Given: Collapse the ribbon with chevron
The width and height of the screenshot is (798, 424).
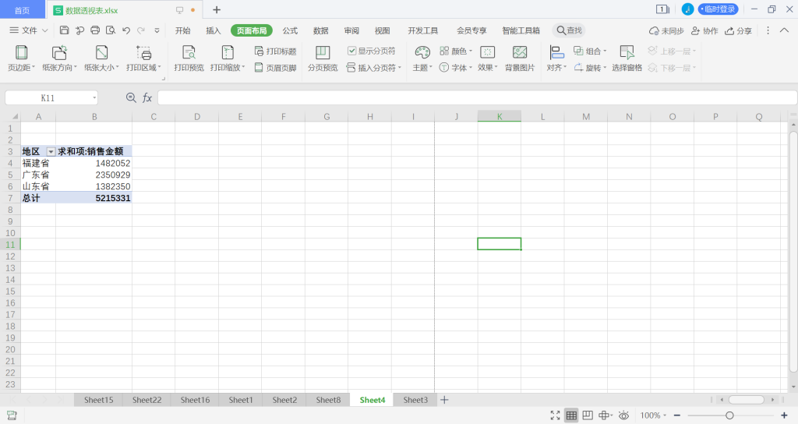Looking at the screenshot, I should pos(784,30).
